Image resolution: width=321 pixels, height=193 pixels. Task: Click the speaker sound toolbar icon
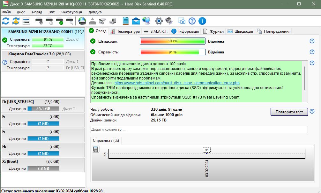click(169, 21)
